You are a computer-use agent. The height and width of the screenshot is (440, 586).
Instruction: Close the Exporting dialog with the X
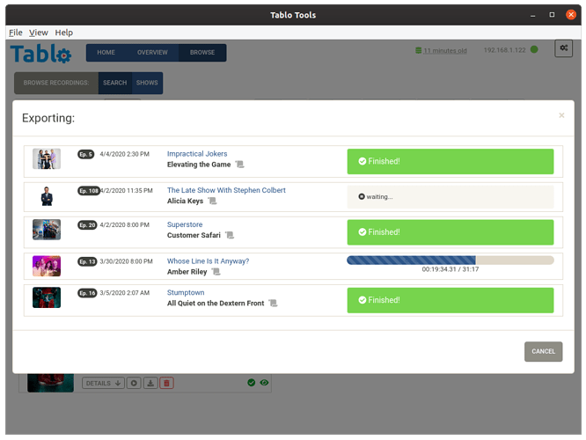point(561,115)
